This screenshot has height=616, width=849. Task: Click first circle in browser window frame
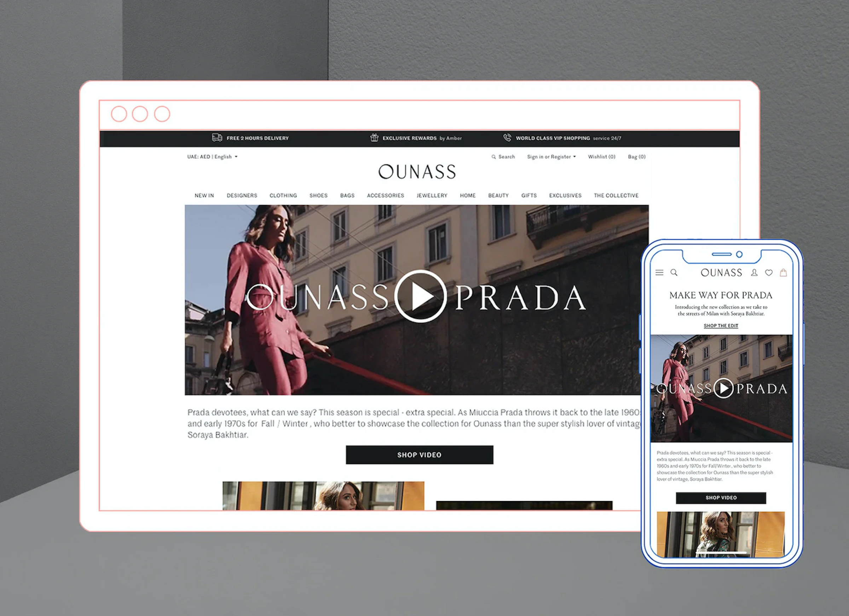tap(119, 114)
